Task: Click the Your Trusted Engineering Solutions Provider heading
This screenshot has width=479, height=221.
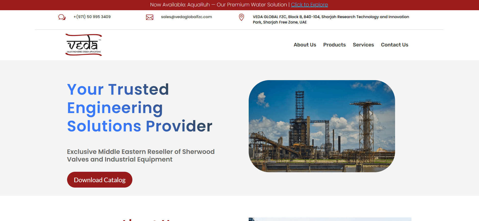Action: 140,107
